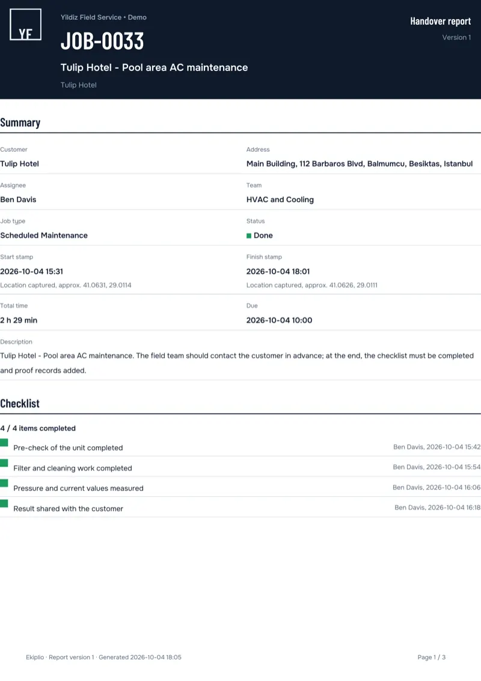Click the 'Page 1 / 3' page indicator

(x=432, y=657)
